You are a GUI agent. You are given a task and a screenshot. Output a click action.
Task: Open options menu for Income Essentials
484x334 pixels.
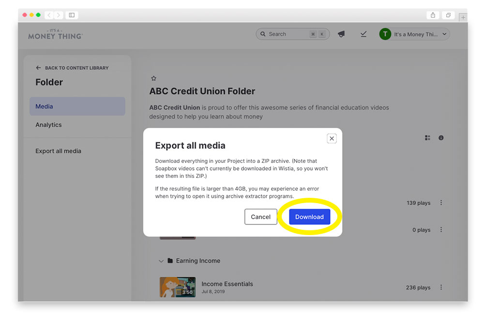(x=441, y=287)
